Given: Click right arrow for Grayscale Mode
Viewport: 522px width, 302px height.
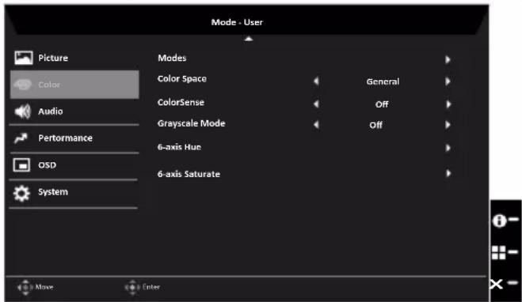Looking at the screenshot, I should (448, 125).
